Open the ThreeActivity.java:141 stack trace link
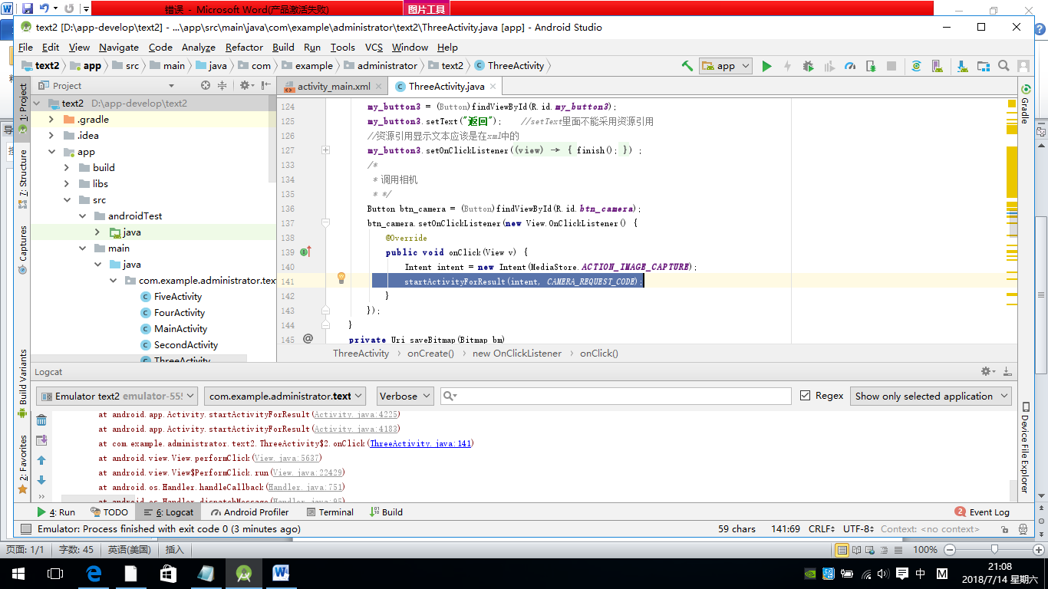Image resolution: width=1048 pixels, height=589 pixels. 421,443
